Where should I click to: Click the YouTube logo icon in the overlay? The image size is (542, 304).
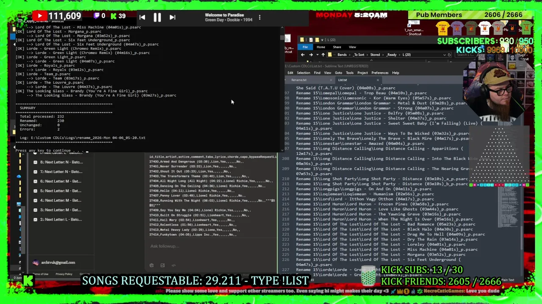tap(39, 16)
